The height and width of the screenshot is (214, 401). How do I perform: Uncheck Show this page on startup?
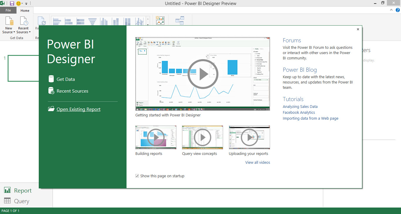pyautogui.click(x=137, y=175)
